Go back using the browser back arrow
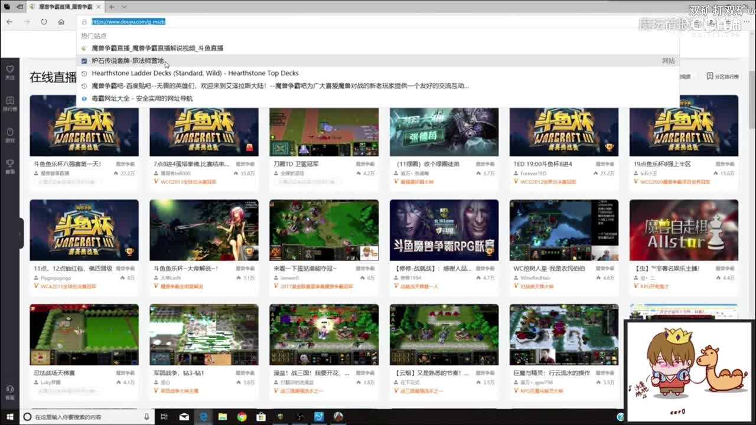This screenshot has width=756, height=425. (x=10, y=22)
